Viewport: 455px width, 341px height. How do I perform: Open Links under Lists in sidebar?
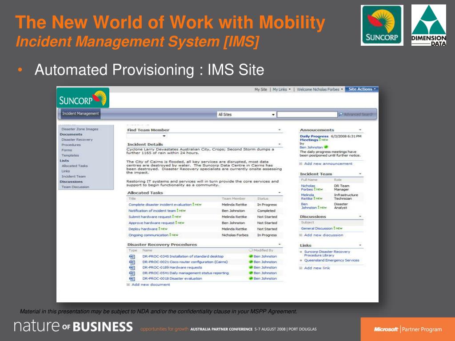tap(66, 171)
